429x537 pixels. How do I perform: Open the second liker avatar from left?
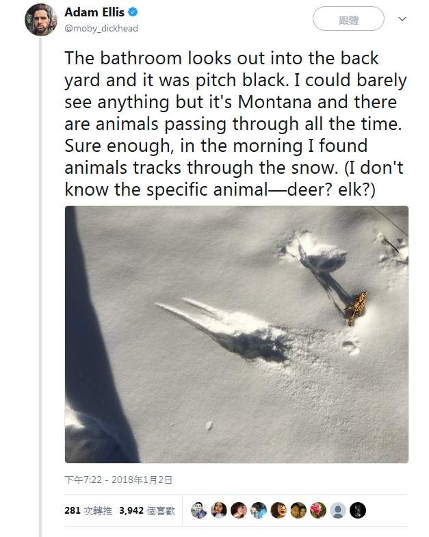point(219,510)
